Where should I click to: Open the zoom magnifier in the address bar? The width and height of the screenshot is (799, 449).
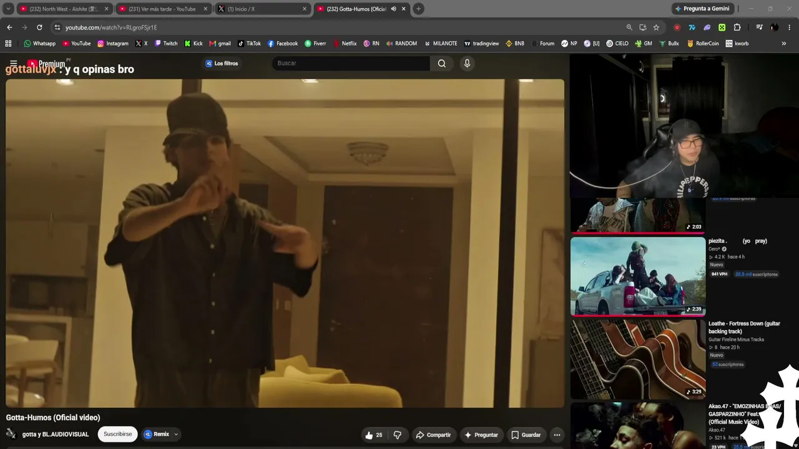[629, 27]
